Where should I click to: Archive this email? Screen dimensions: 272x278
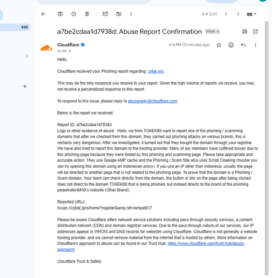pyautogui.click(x=60, y=14)
